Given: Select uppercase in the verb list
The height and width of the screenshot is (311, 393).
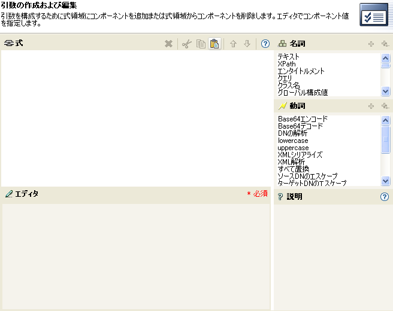Looking at the screenshot, I should coord(293,148).
